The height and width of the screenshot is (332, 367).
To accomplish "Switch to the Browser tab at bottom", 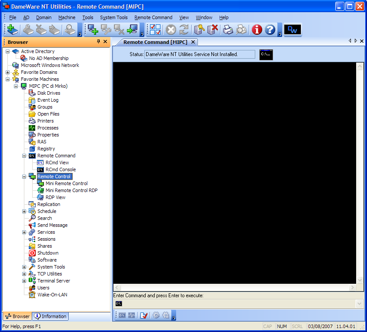I will (17, 316).
